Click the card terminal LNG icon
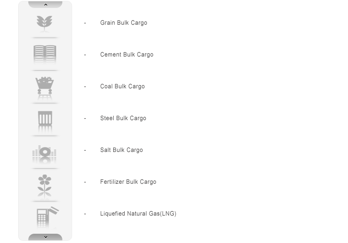The height and width of the screenshot is (243, 348). (x=47, y=217)
